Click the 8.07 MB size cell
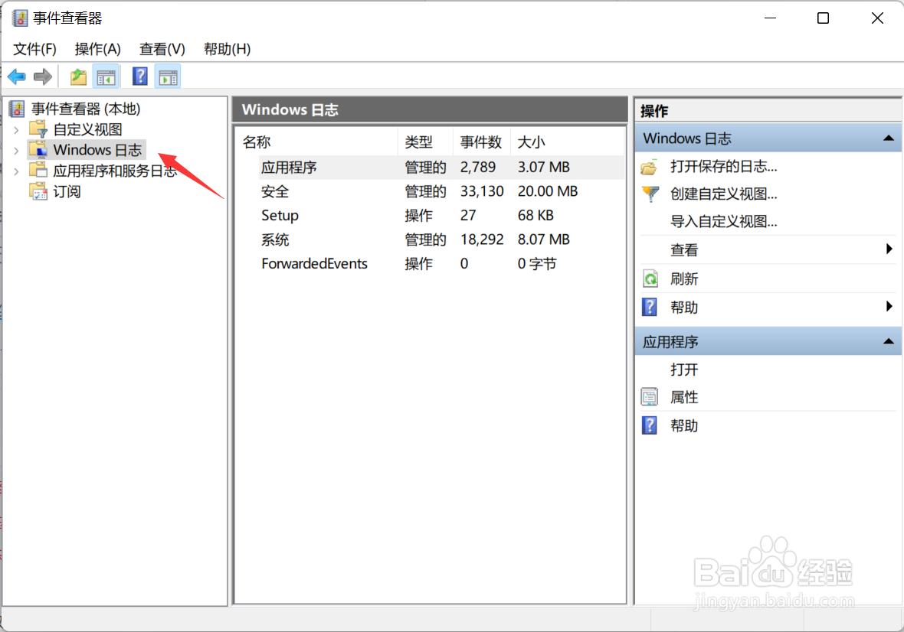The width and height of the screenshot is (904, 632). coord(544,240)
